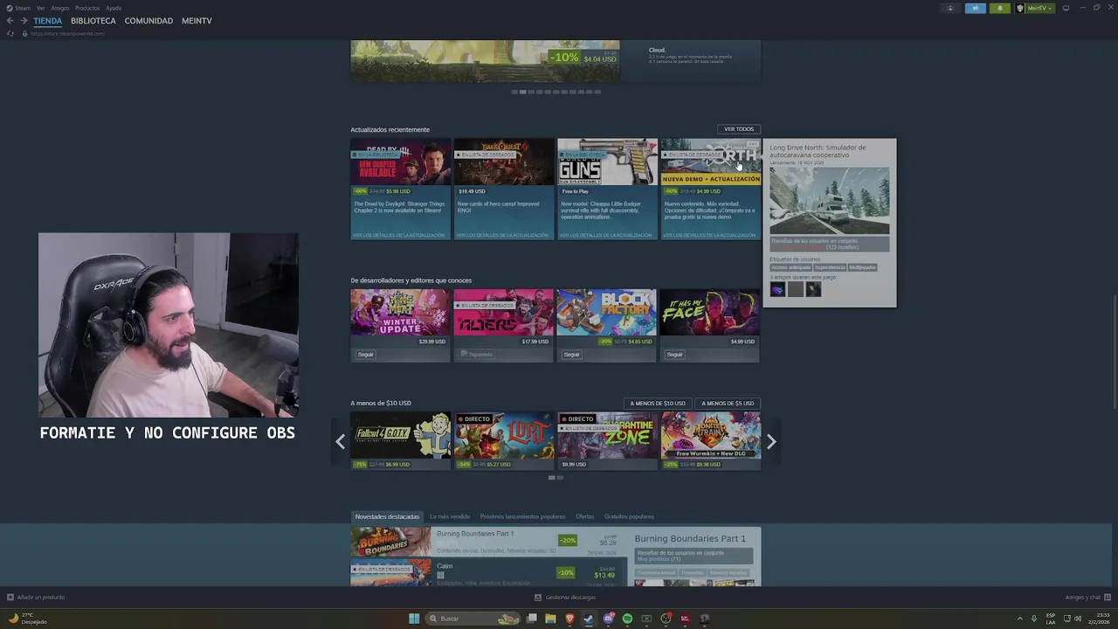Select the Supervivencia tag in the hover panel

click(x=830, y=267)
